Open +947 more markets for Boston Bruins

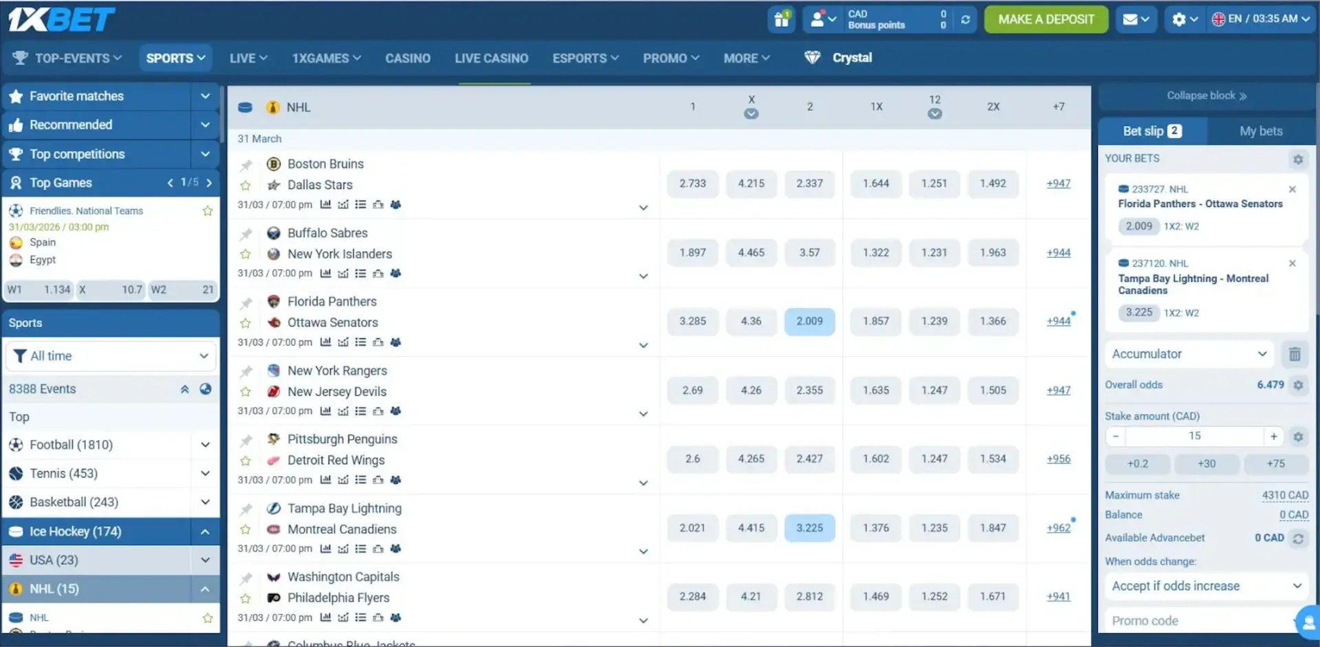coord(1058,184)
